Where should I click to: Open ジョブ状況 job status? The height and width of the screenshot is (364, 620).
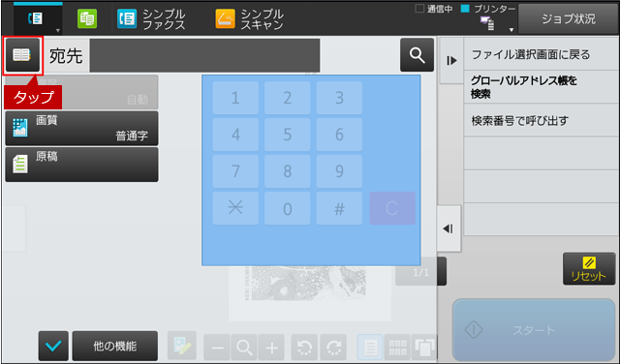point(569,18)
